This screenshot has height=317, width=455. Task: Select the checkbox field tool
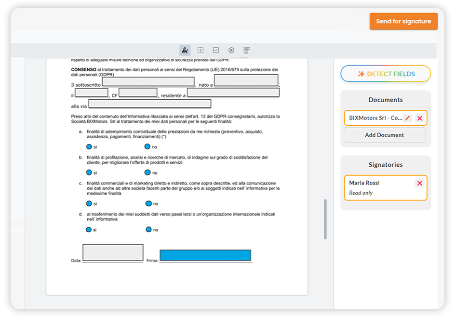(x=216, y=50)
